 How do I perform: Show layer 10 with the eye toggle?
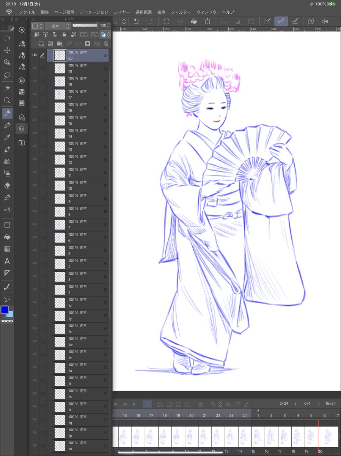(35, 185)
